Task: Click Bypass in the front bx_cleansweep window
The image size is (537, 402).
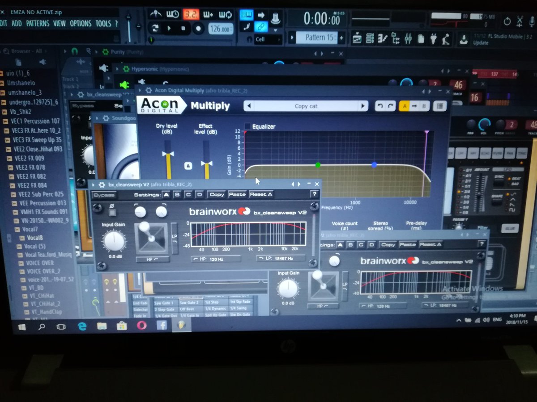Action: (x=103, y=195)
